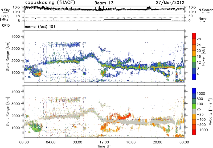Click the "500" velocity colorbar label
The image size is (213, 148).
click(200, 99)
